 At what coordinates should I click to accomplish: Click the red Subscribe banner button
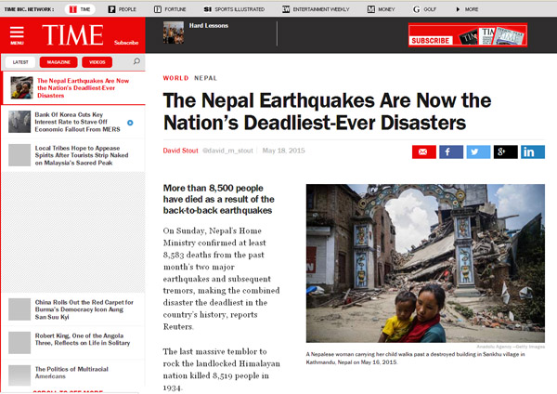[429, 40]
